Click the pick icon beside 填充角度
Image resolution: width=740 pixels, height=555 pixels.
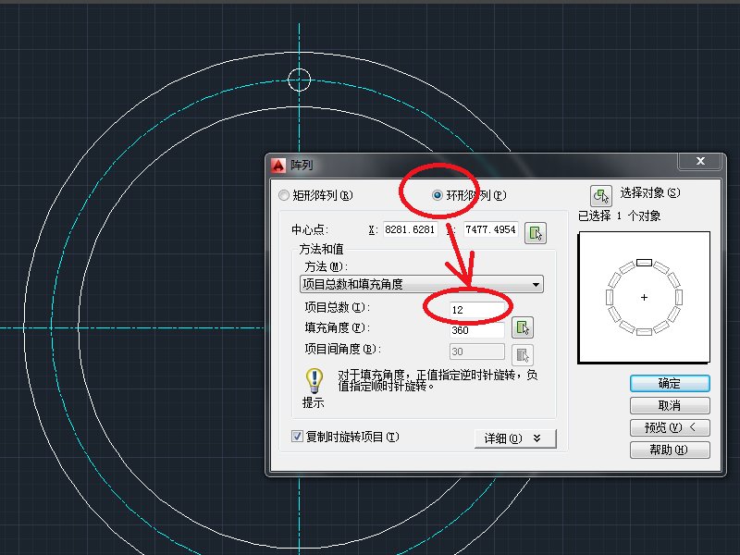tap(523, 328)
